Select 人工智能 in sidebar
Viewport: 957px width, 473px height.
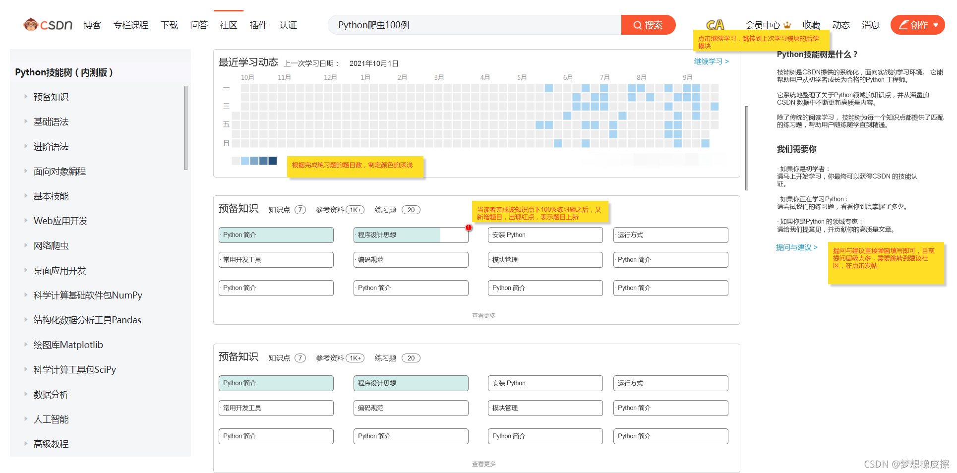coord(51,419)
